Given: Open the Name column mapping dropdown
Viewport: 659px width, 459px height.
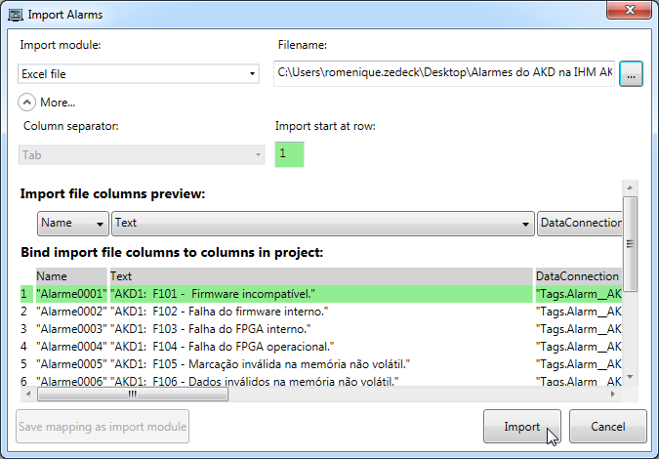Looking at the screenshot, I should point(72,224).
